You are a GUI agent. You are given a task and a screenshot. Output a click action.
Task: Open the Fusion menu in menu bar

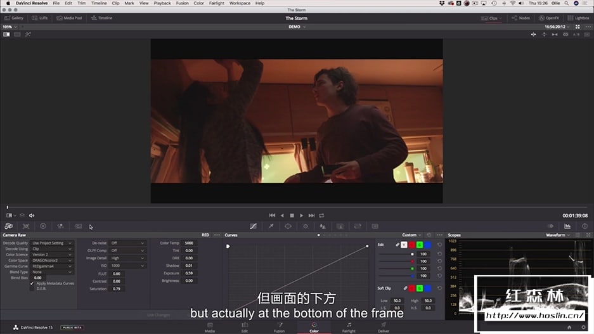(182, 3)
